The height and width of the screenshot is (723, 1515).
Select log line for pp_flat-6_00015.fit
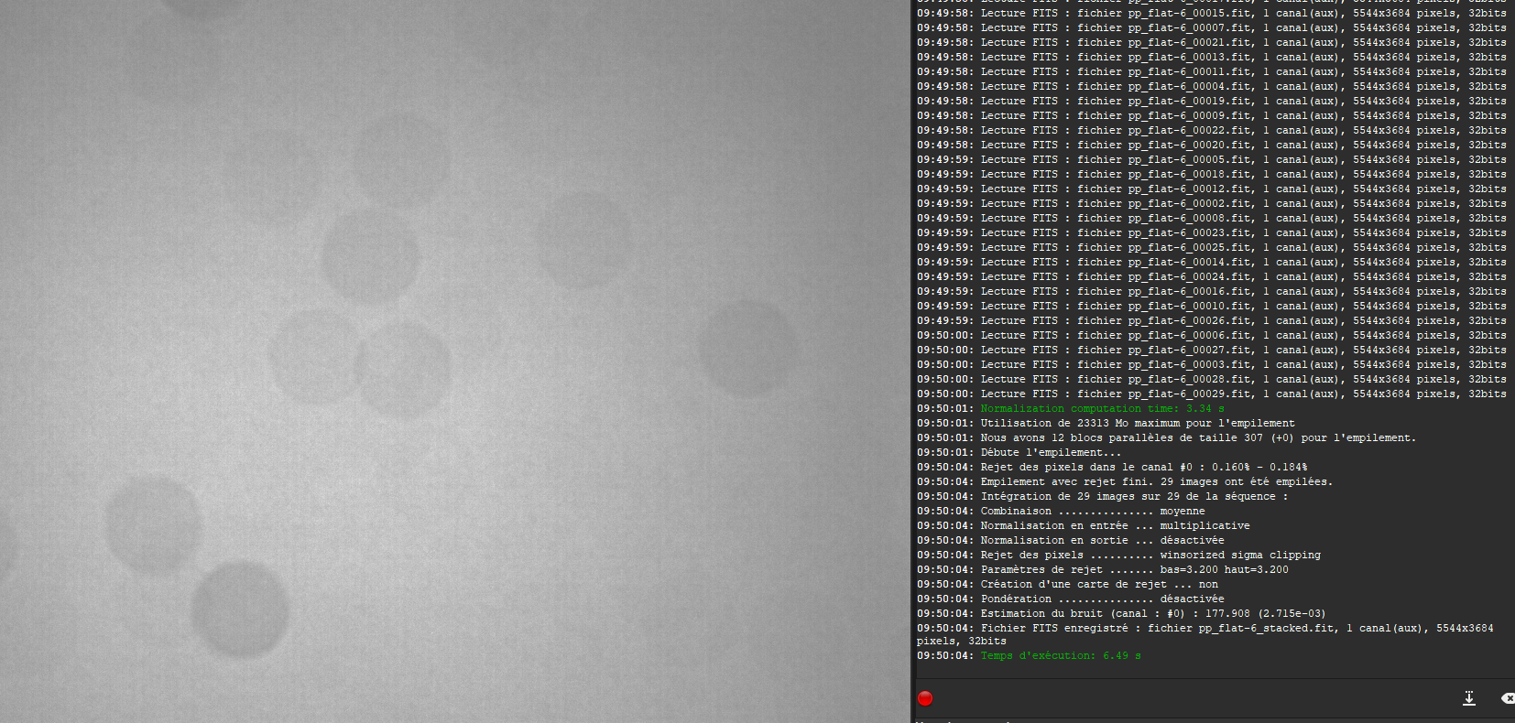pos(1212,13)
